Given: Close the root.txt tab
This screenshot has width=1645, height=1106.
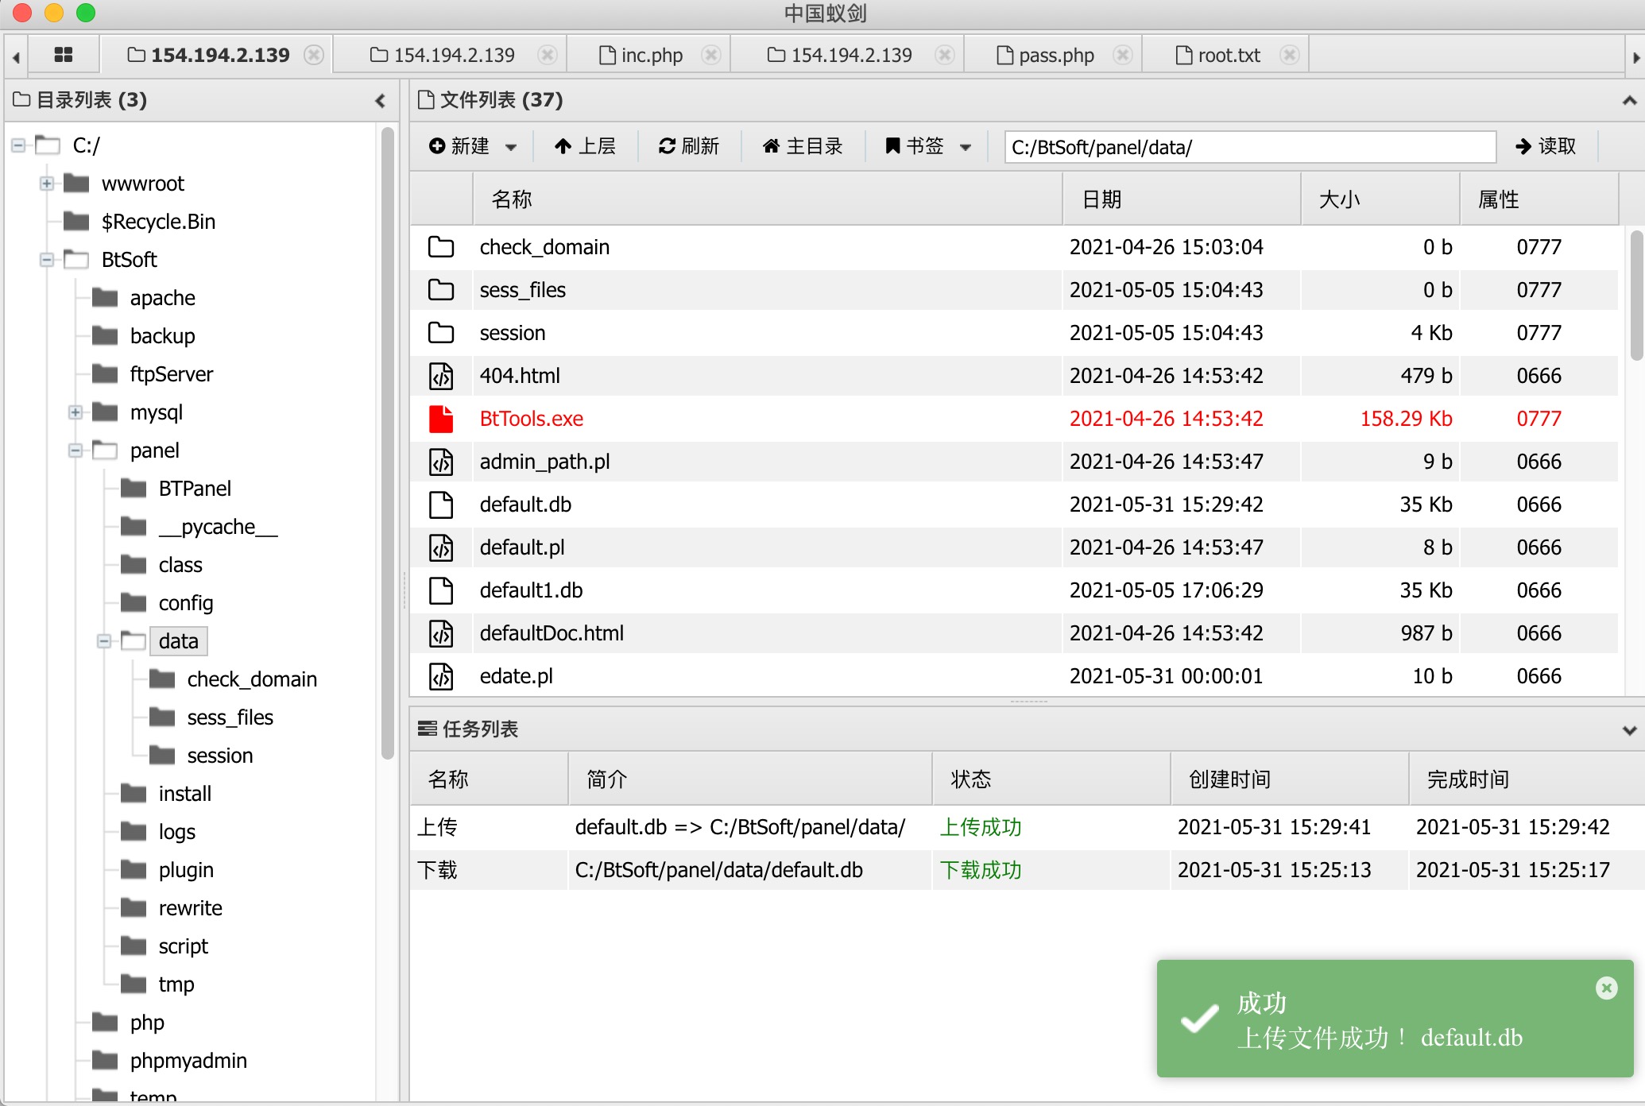Looking at the screenshot, I should [x=1290, y=55].
